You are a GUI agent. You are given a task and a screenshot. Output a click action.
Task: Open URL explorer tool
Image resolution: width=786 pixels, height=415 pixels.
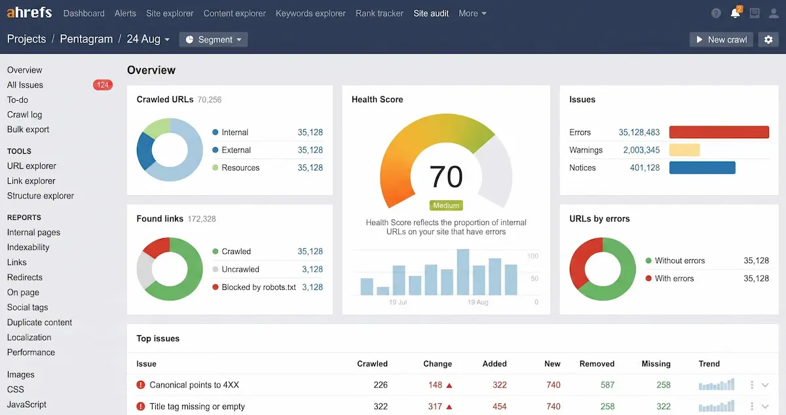coord(31,166)
